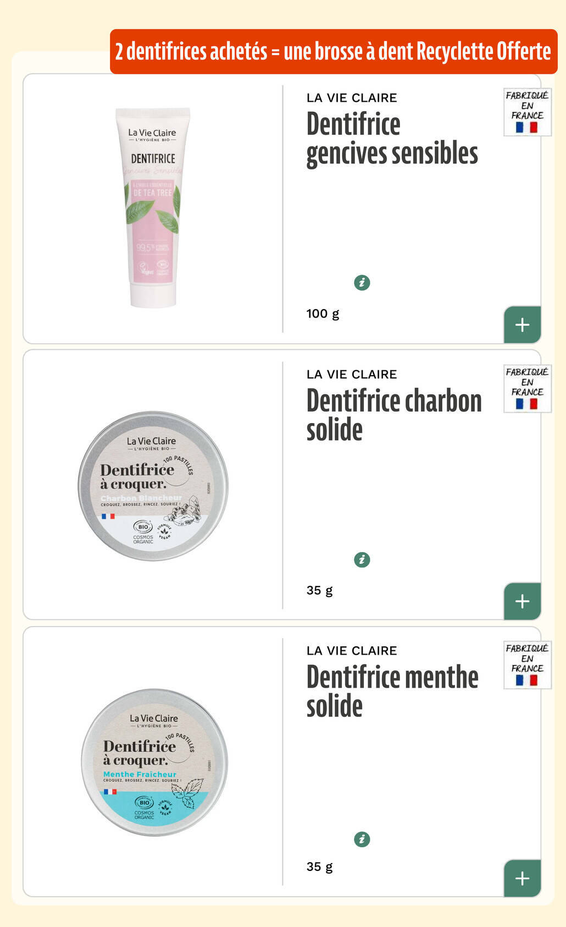
Task: Click La Vie Claire brand above charbon solide
Action: 352,375
